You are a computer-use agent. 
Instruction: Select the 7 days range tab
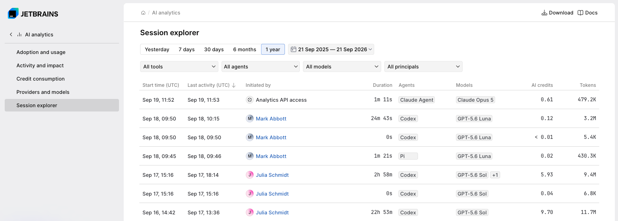pyautogui.click(x=187, y=49)
